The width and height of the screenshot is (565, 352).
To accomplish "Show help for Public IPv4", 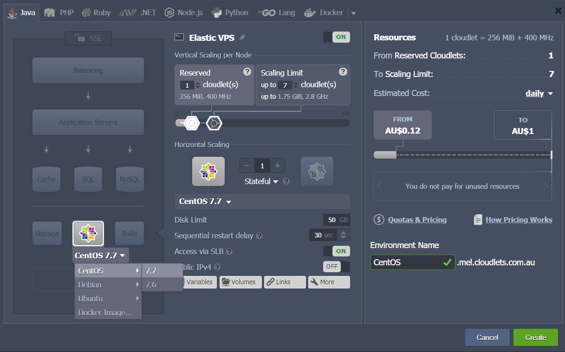I will [217, 267].
